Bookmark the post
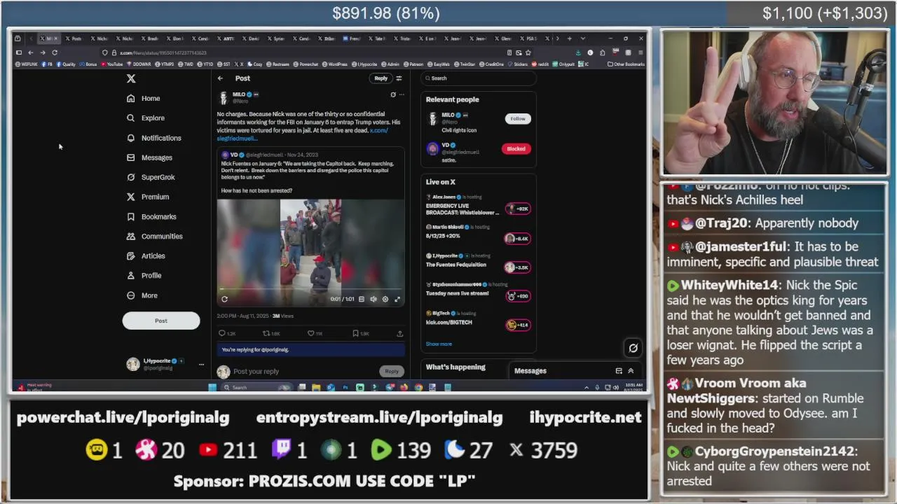The width and height of the screenshot is (897, 504). [355, 333]
